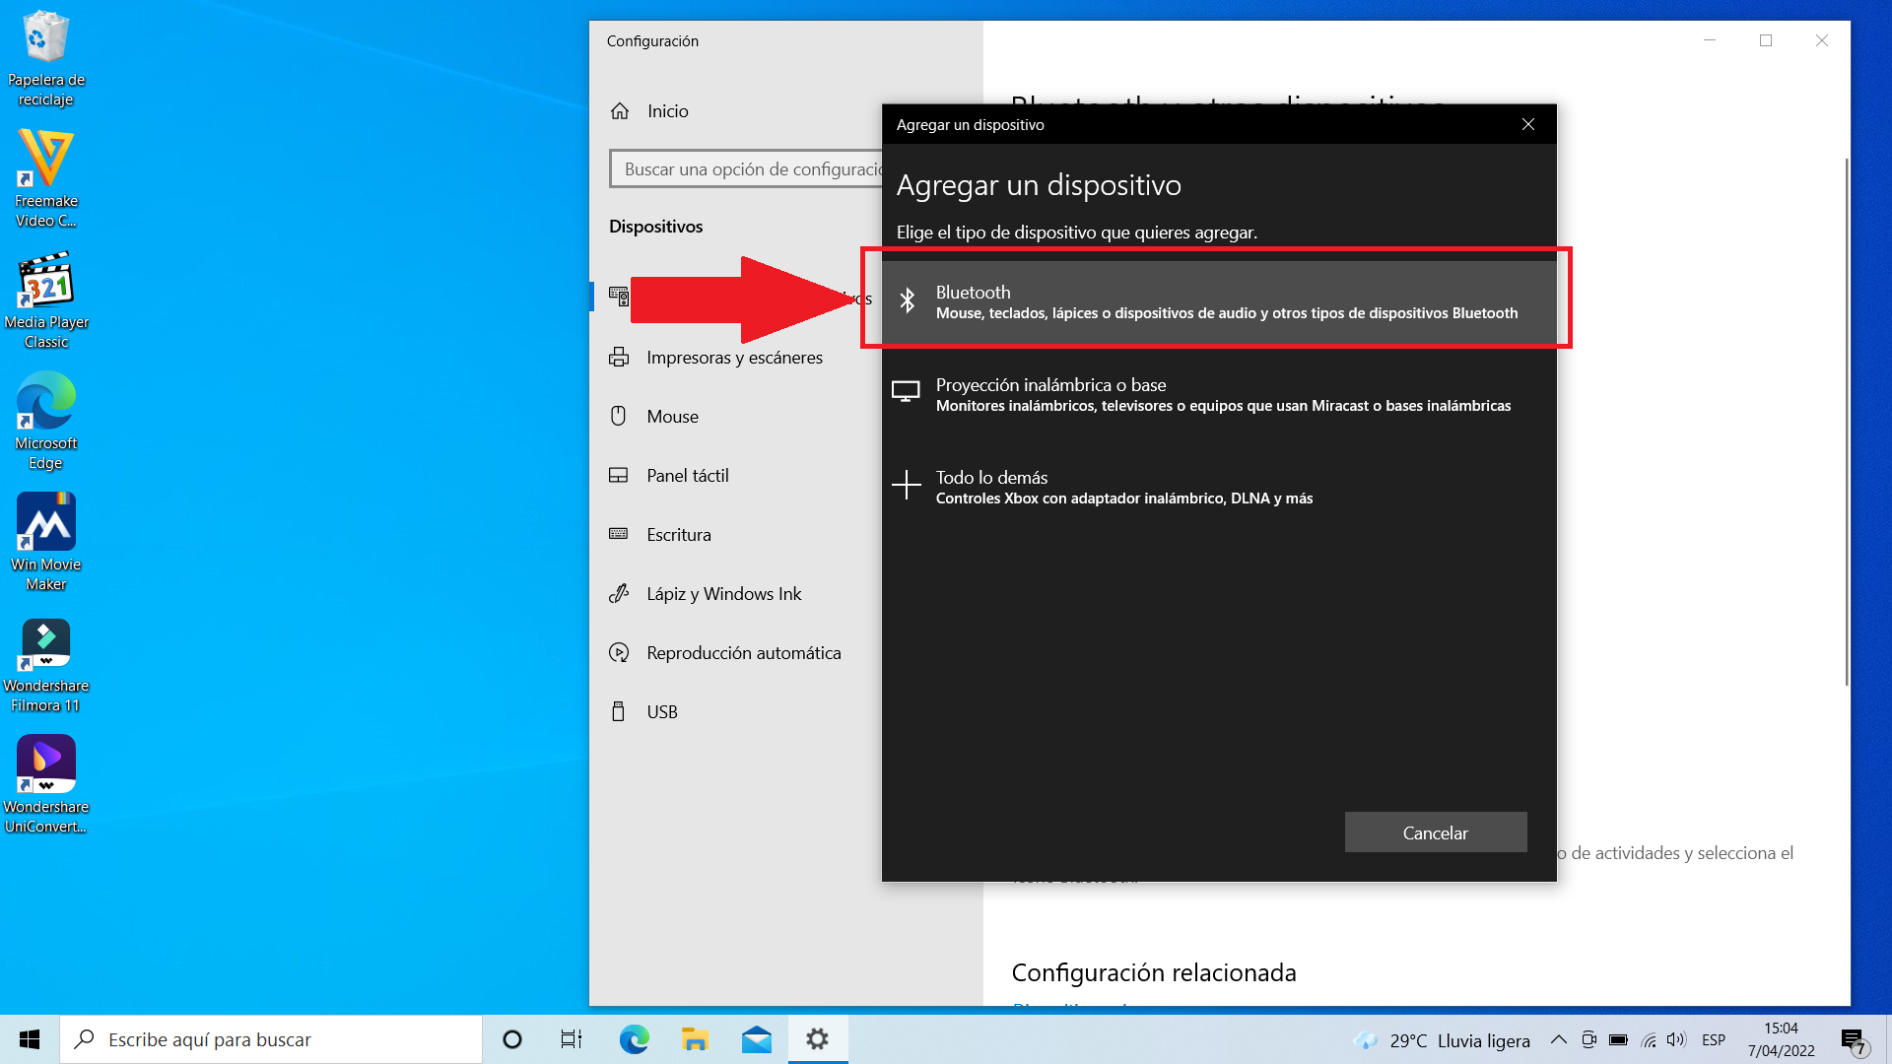Click the ESP input language indicator

1713,1039
